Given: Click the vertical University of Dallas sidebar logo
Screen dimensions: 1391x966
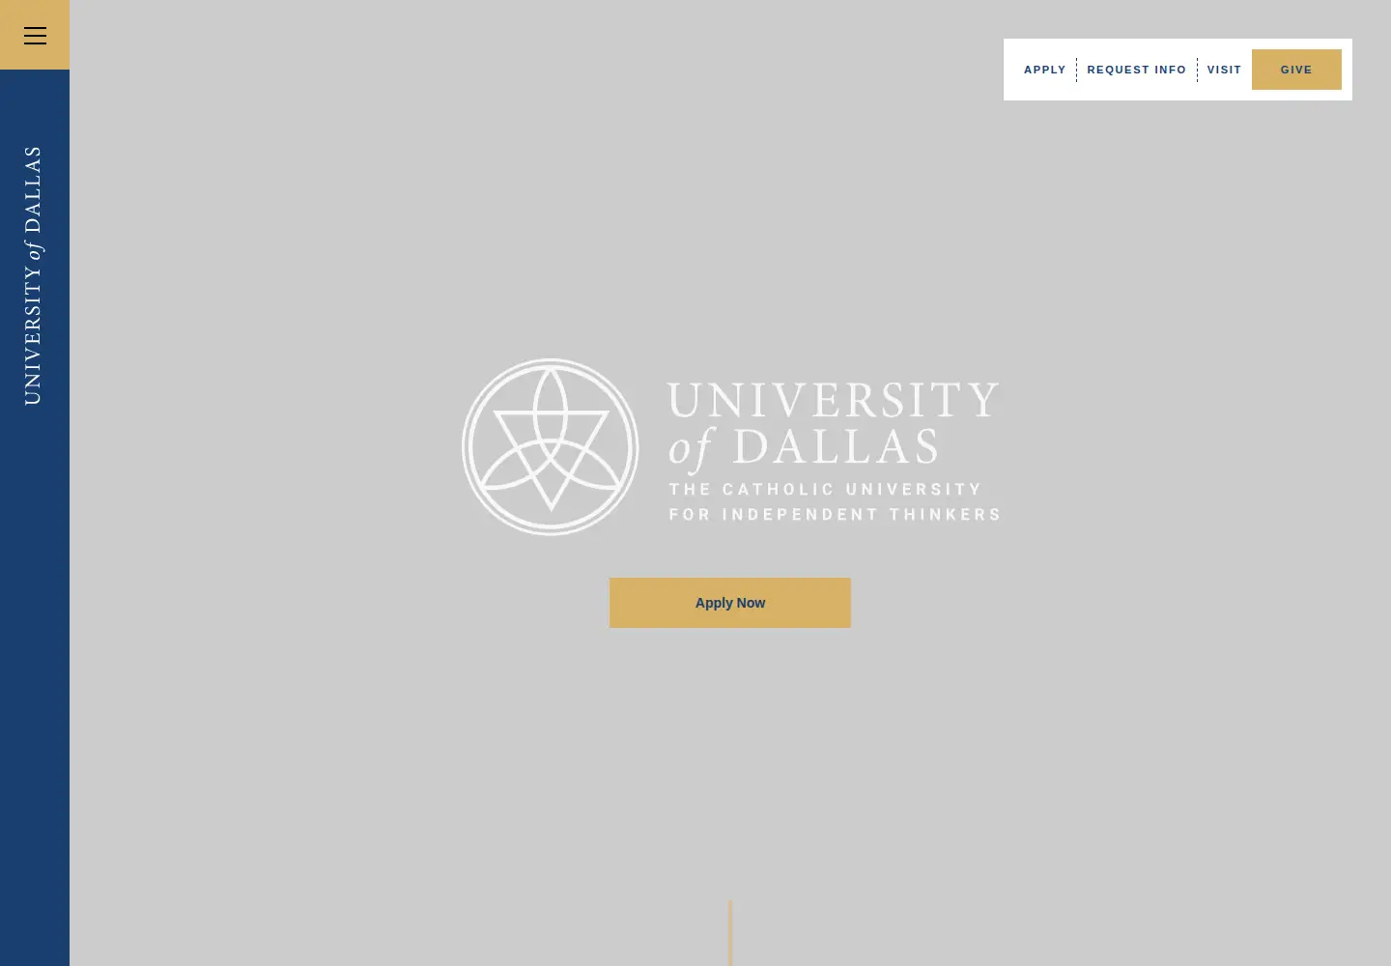Looking at the screenshot, I should coord(34,275).
